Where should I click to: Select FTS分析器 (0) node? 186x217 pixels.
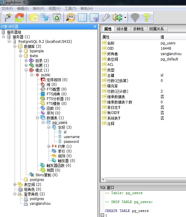58,99
